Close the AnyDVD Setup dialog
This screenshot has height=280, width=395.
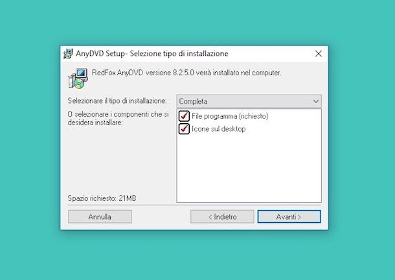pos(319,54)
